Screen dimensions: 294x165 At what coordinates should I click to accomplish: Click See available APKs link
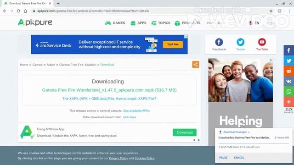pyautogui.click(x=136, y=111)
